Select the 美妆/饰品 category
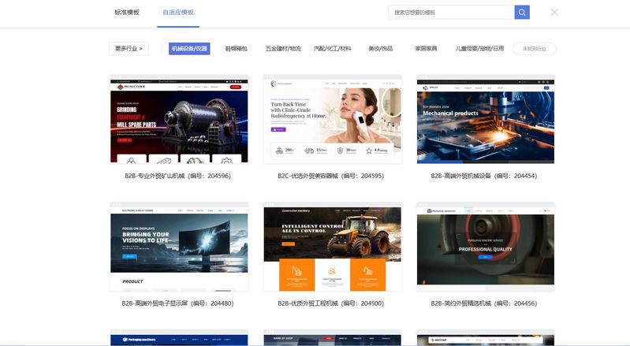The image size is (630, 346). tap(380, 49)
